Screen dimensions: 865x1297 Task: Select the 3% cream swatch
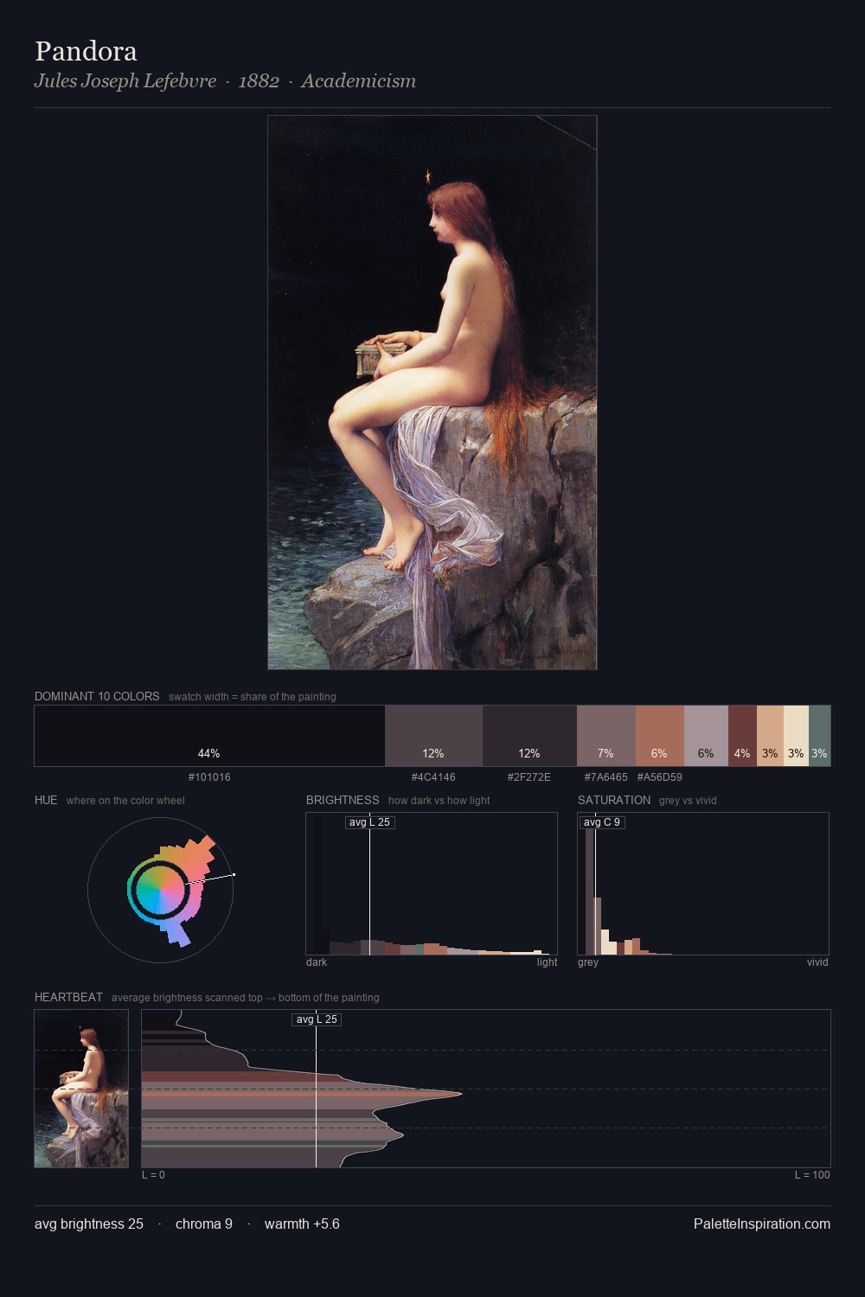(796, 736)
